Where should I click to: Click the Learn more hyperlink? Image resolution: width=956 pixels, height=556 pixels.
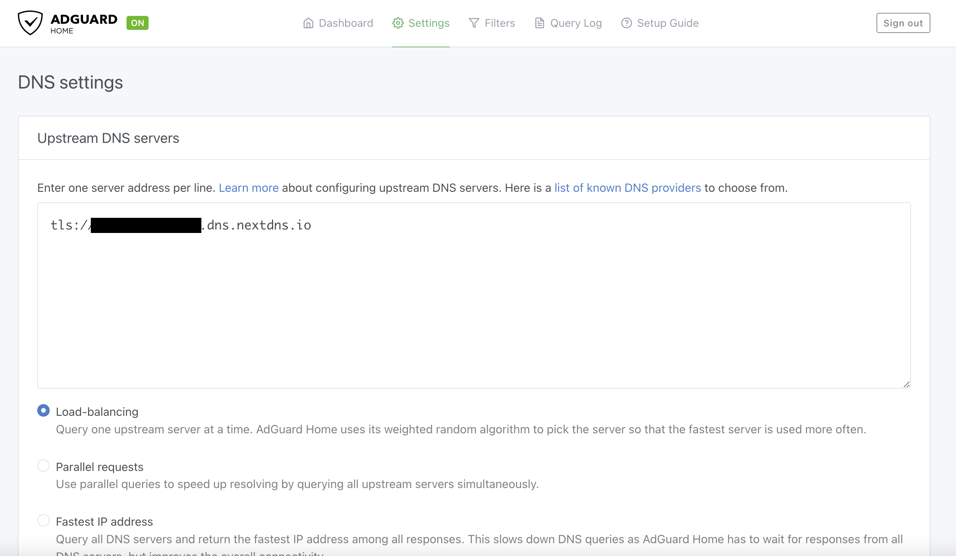[x=249, y=188]
